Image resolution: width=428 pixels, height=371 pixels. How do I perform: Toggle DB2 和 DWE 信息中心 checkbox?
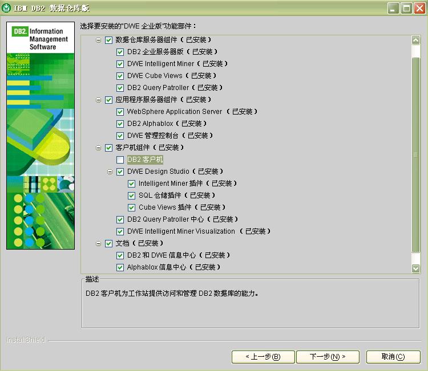[120, 255]
